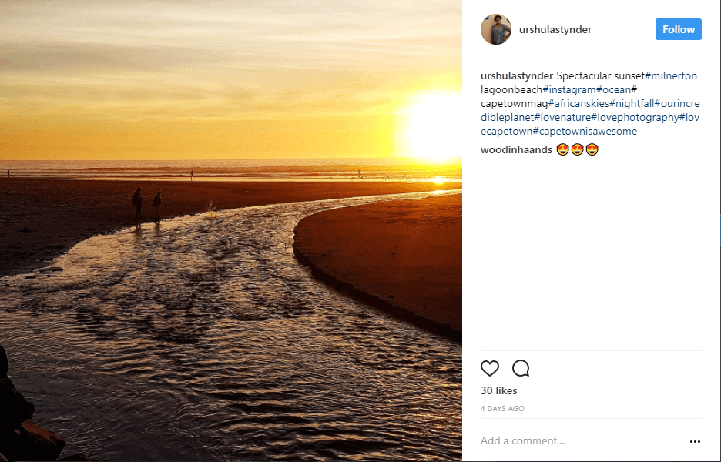Image resolution: width=721 pixels, height=462 pixels.
Task: Open the #instagram hashtag
Action: (569, 89)
